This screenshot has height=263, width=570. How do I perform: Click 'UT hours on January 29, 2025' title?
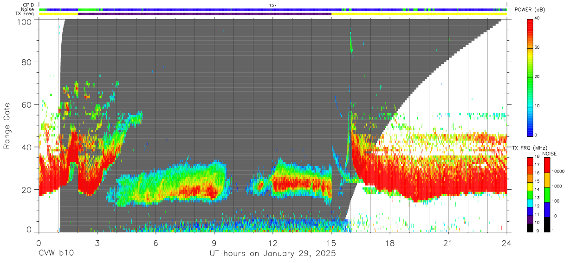pyautogui.click(x=272, y=254)
